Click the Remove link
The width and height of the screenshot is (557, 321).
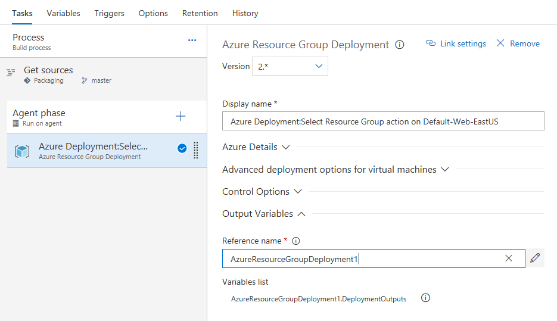525,43
